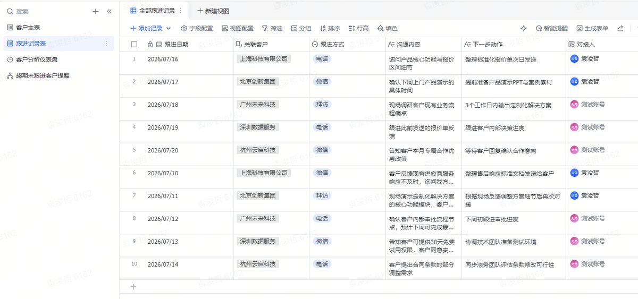This screenshot has height=299, width=638.
Task: Open 字段配置 field settings
Action: tap(197, 29)
